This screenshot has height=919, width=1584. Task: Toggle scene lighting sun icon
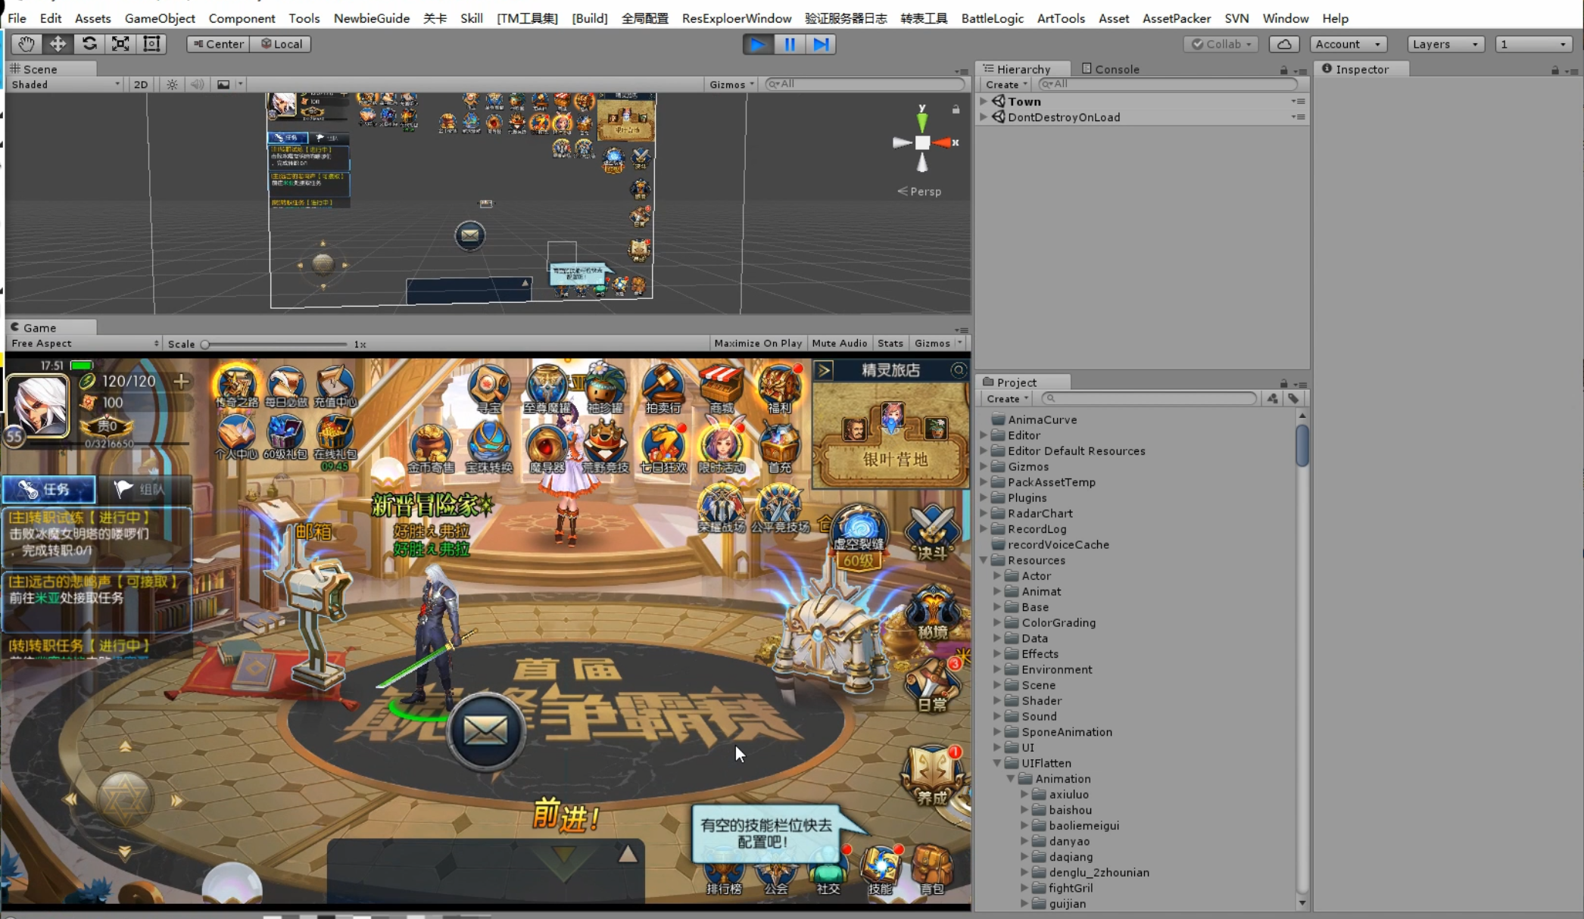[x=172, y=84]
